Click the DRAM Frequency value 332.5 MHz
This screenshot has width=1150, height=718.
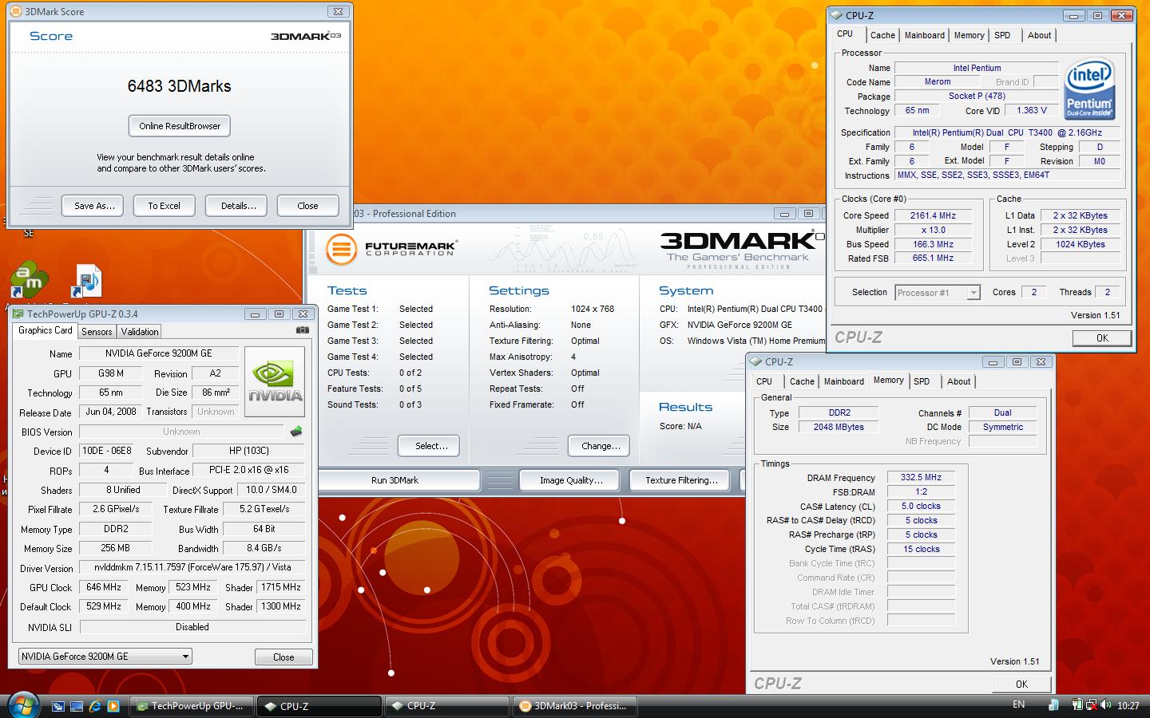[921, 477]
